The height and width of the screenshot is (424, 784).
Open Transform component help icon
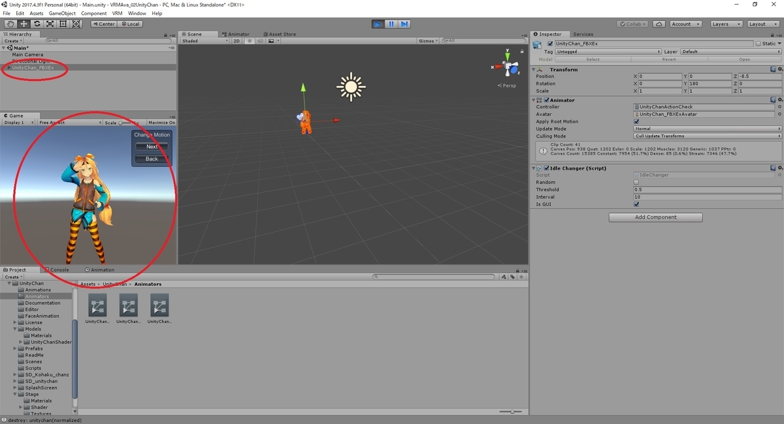tap(774, 69)
